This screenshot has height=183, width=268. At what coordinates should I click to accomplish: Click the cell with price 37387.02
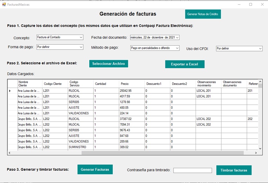coord(132,119)
